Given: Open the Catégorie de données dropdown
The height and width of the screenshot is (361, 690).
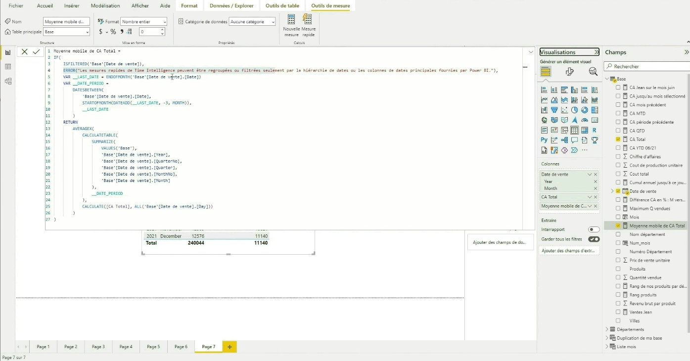Looking at the screenshot, I should (x=252, y=22).
